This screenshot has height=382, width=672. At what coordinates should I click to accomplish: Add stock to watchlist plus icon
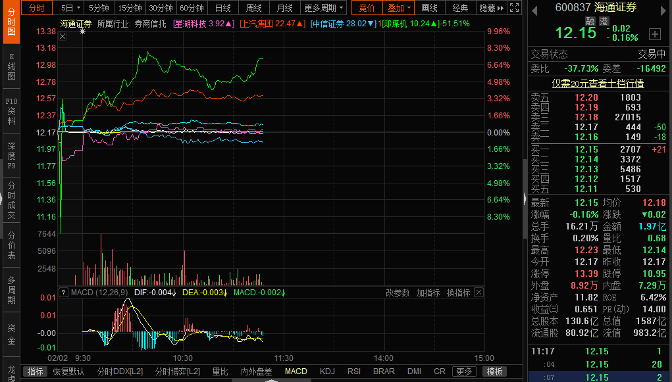tap(654, 34)
